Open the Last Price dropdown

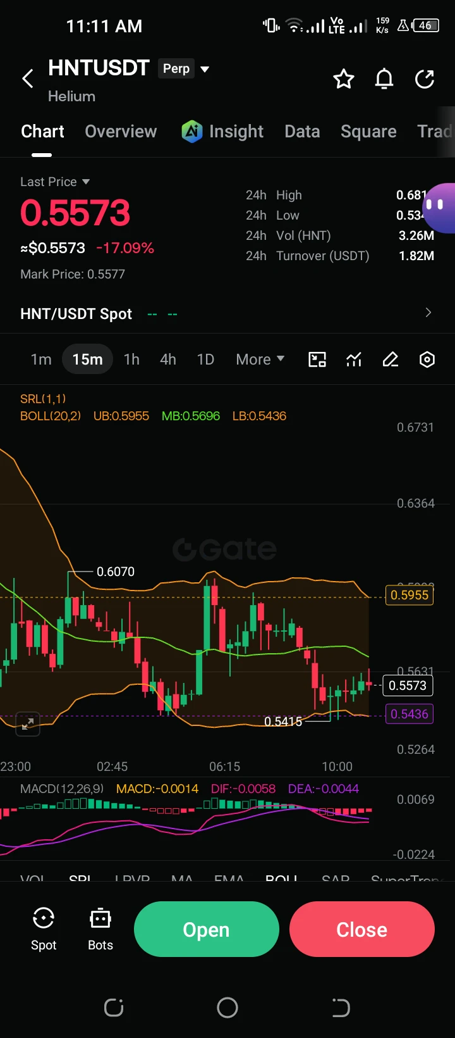point(55,182)
